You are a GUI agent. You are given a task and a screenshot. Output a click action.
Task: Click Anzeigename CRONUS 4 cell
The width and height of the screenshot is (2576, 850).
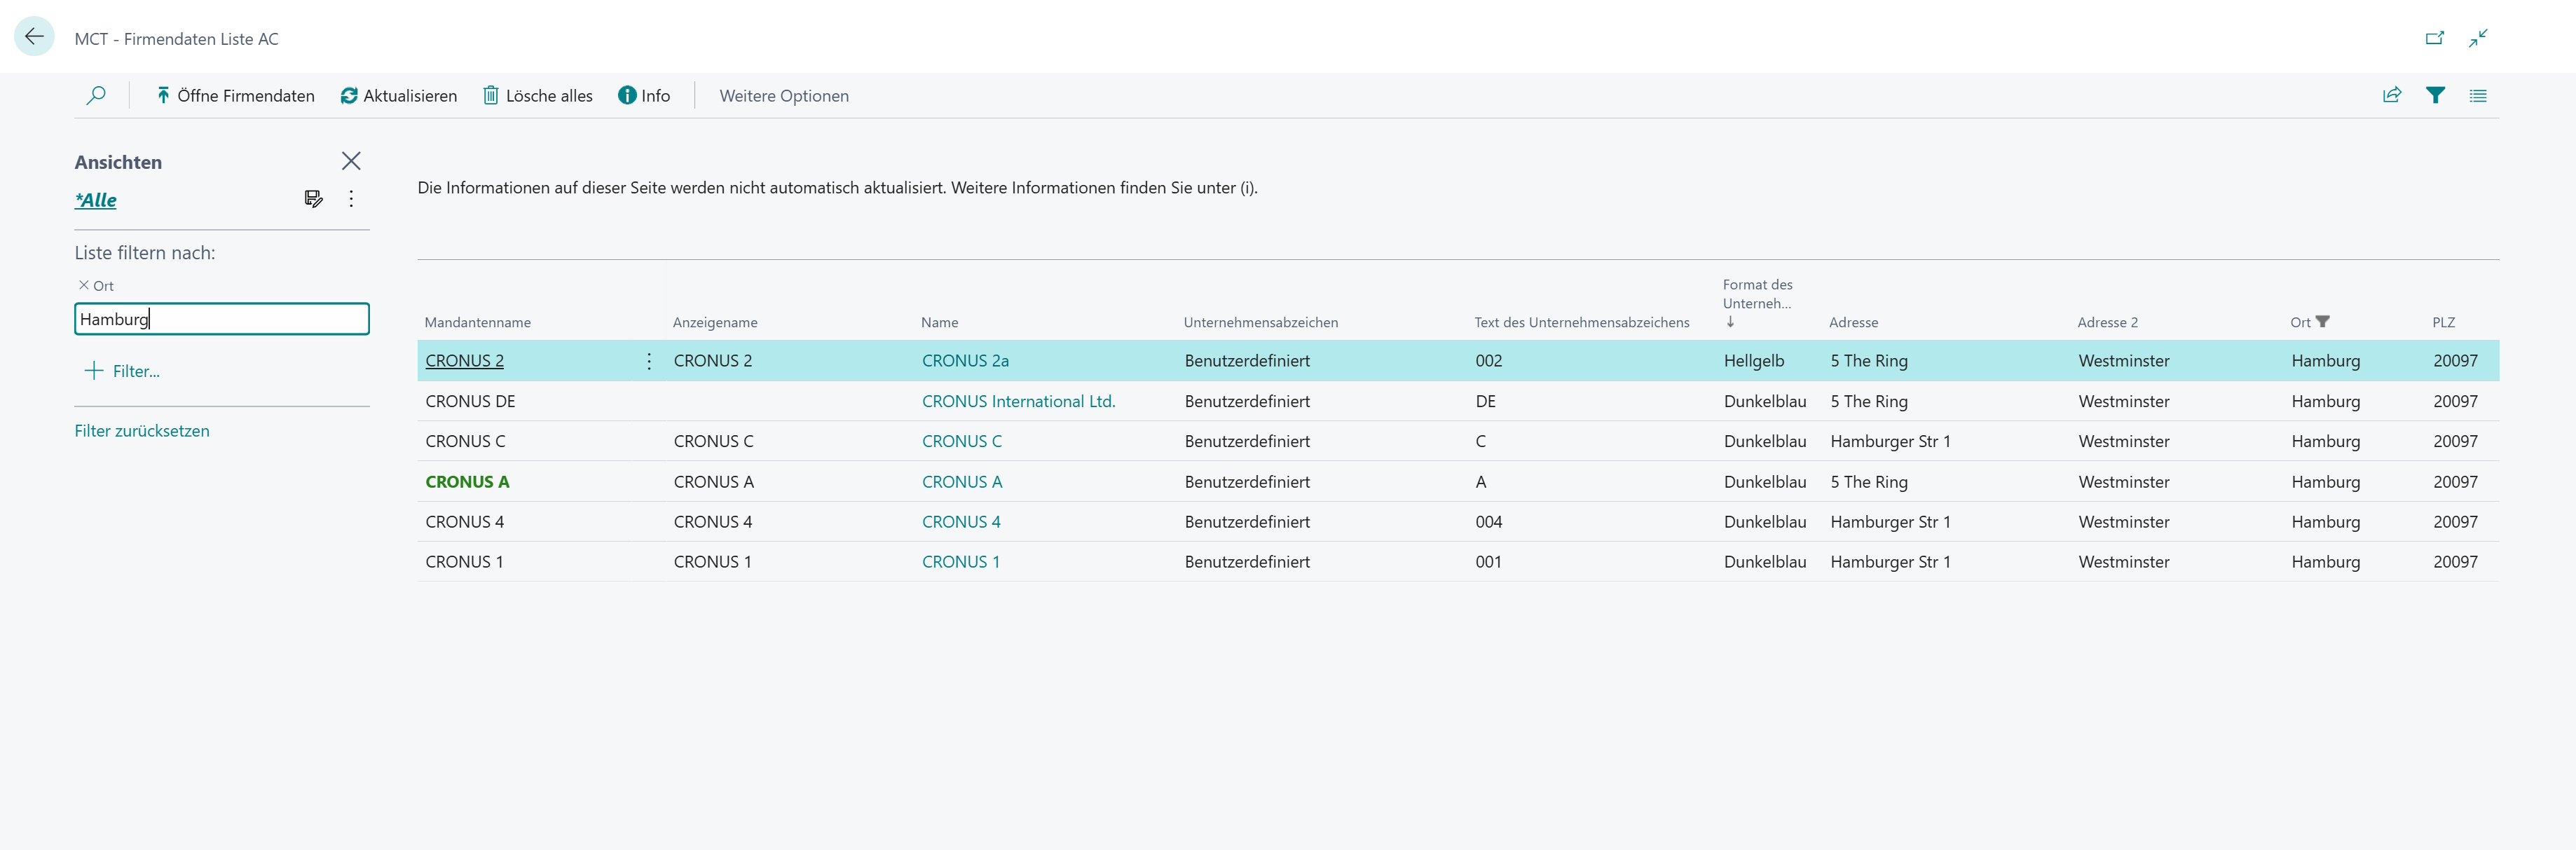pyautogui.click(x=712, y=522)
